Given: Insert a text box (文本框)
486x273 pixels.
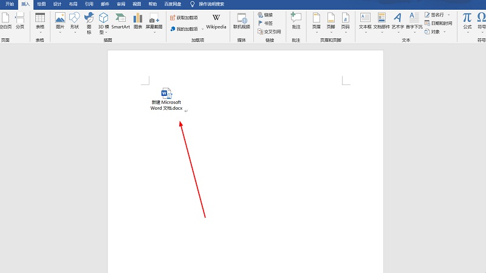Looking at the screenshot, I should coord(365,23).
